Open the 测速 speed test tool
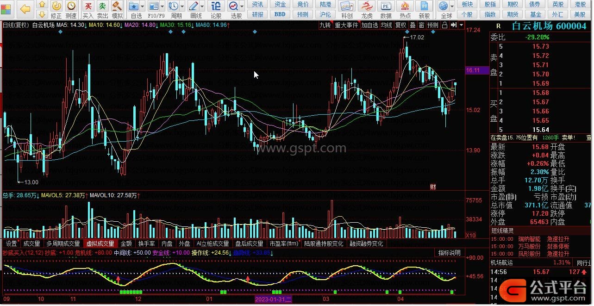The width and height of the screenshot is (594, 306). click(x=71, y=9)
